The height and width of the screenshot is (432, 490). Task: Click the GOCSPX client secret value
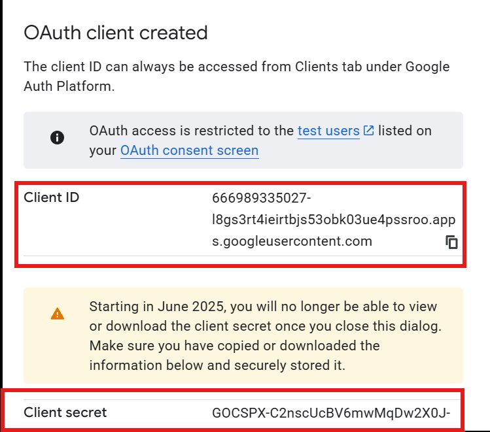tap(331, 413)
